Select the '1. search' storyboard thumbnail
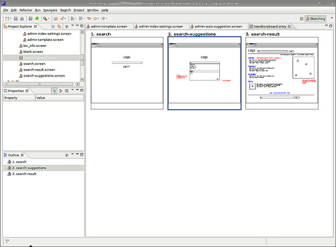The image size is (336, 247). click(x=127, y=73)
